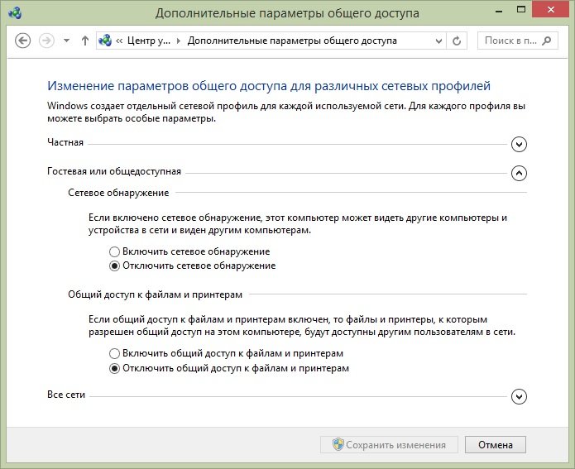Click the "Сохранить изменения" button

pyautogui.click(x=389, y=445)
